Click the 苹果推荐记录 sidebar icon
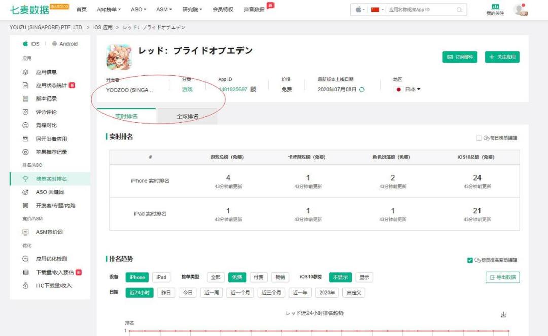The height and width of the screenshot is (336, 548). [x=25, y=152]
